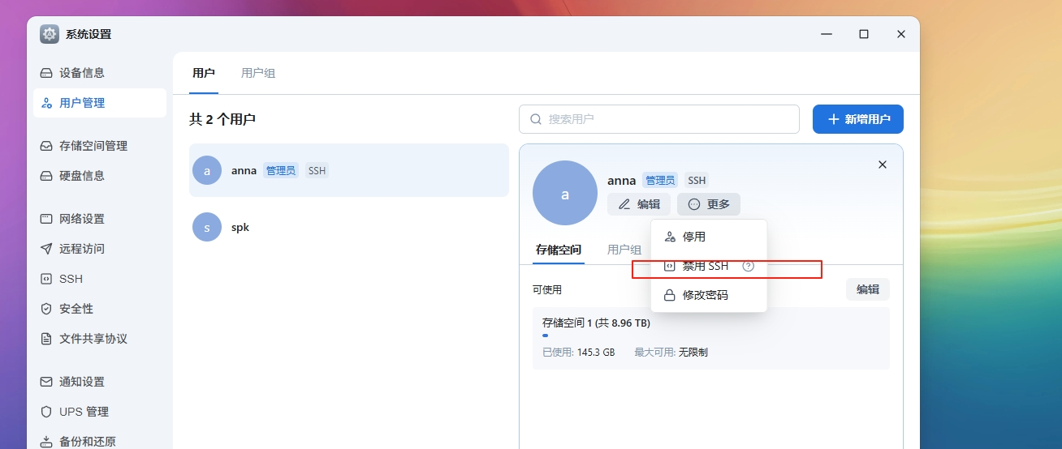This screenshot has width=1062, height=449.
Task: Choose Disable SSH (禁用 SSH) from the menu
Action: (x=709, y=266)
